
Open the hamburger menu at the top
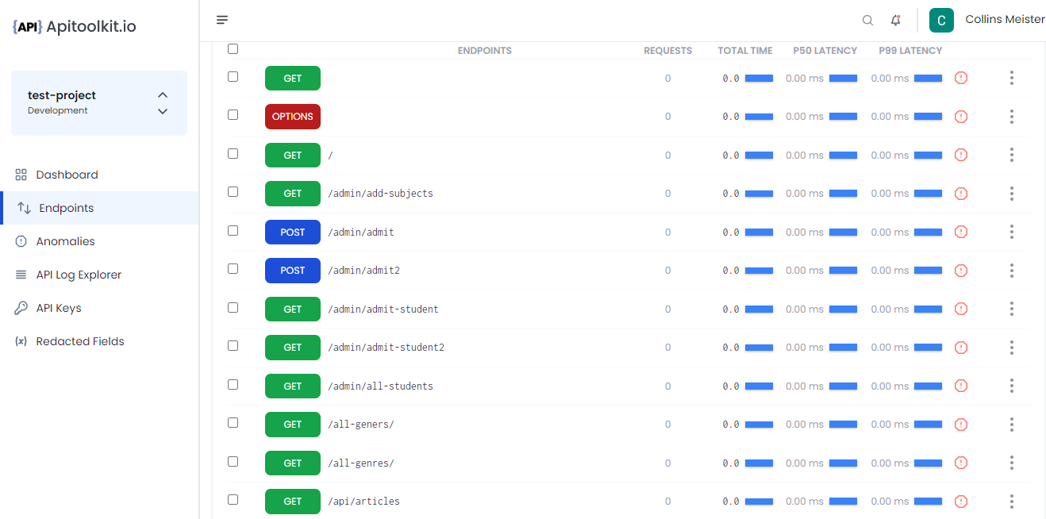(x=222, y=19)
